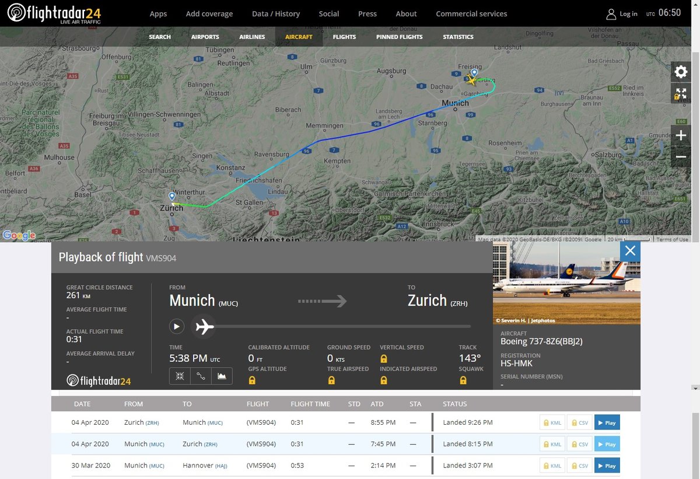Click locked squawk icon
This screenshot has height=479, width=700.
(463, 380)
